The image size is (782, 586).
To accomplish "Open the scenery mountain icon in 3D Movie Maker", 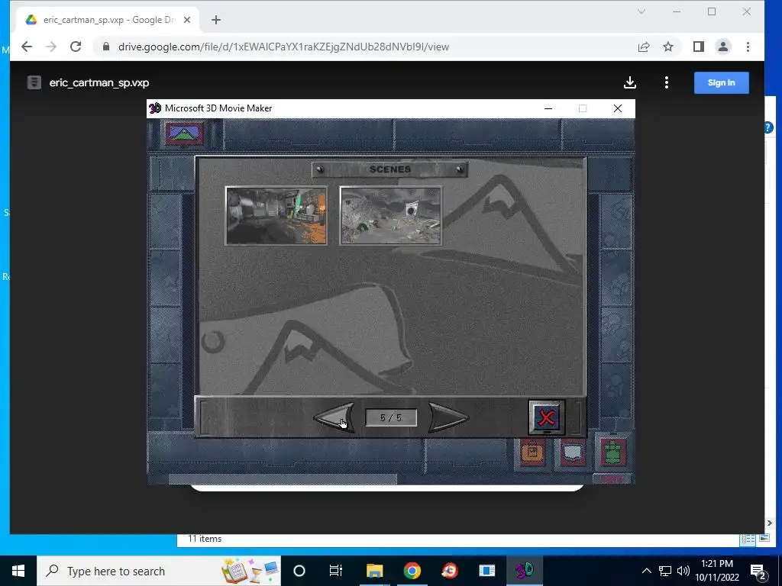I will pos(185,133).
